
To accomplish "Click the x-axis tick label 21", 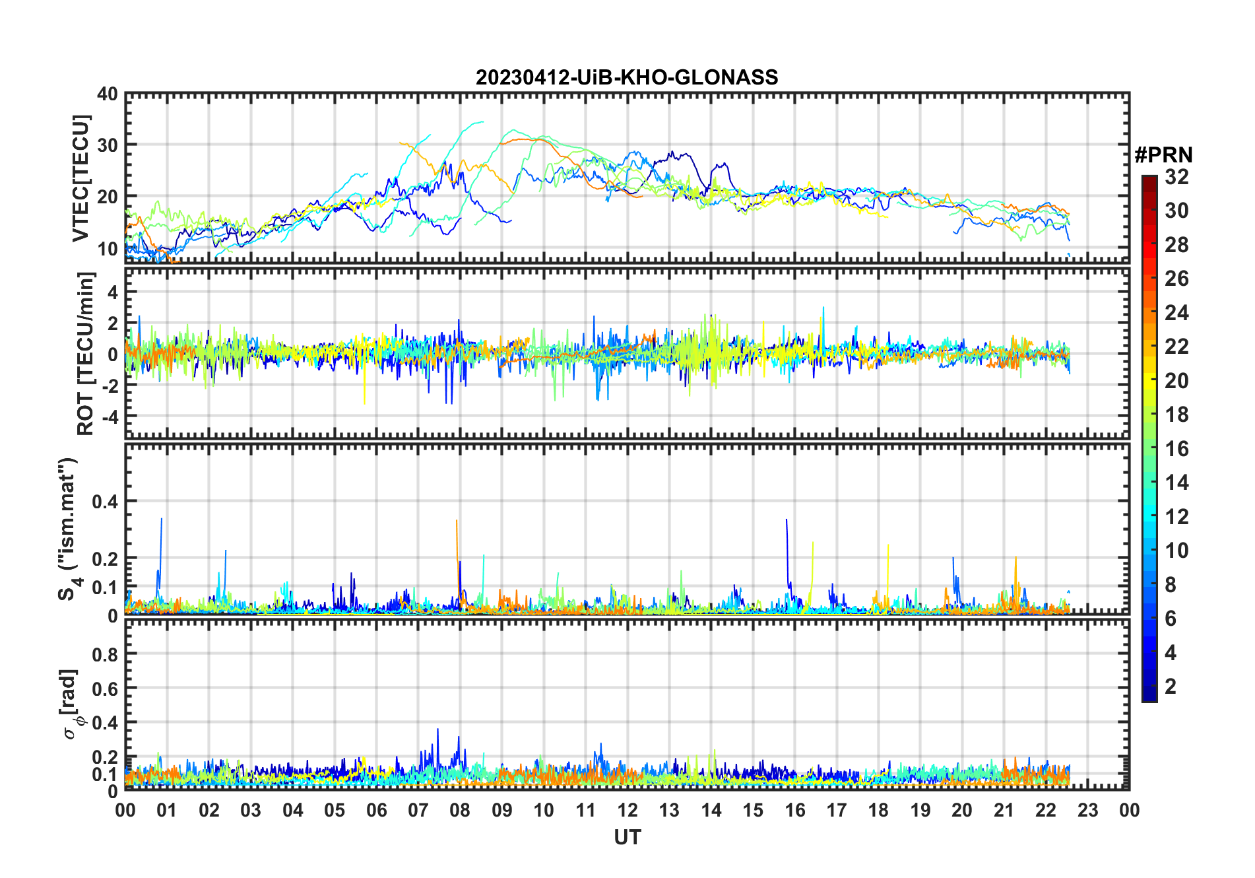I will click(1004, 810).
